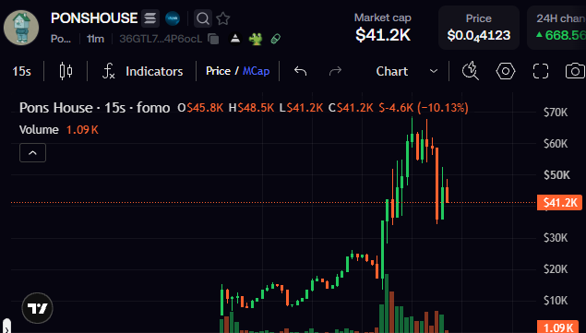The image size is (586, 333).
Task: Click the green pill link icon
Action: [276, 39]
